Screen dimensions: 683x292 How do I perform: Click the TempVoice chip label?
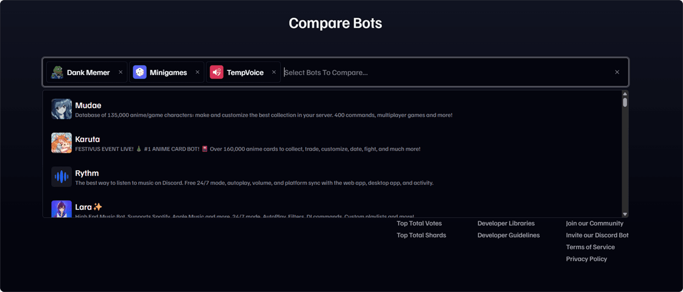[x=245, y=72]
